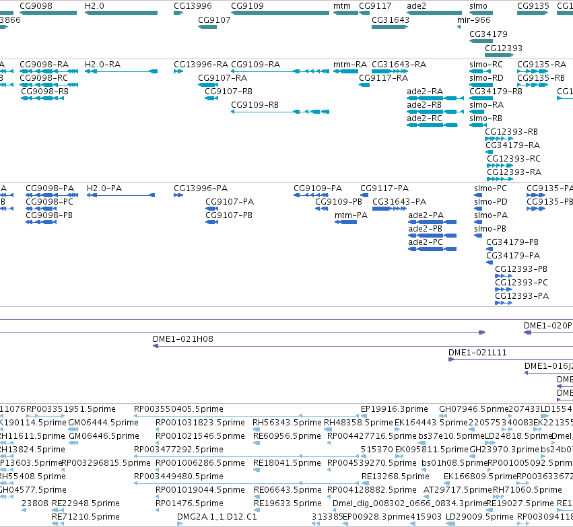Open the 'AT29717.5prime' EST label
This screenshot has width=573, height=527.
click(457, 490)
